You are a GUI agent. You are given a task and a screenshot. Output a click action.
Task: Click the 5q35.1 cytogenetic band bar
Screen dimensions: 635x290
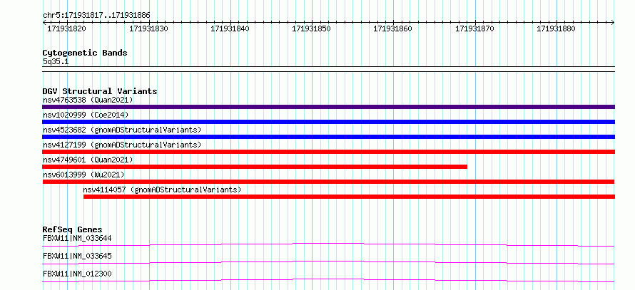click(328, 69)
